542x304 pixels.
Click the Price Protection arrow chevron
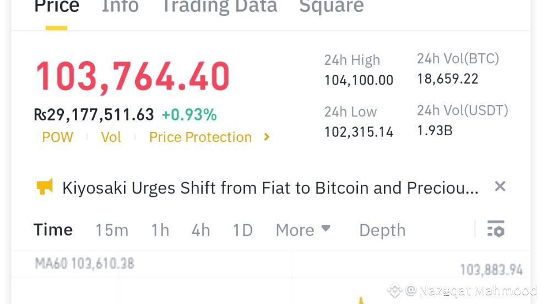coord(267,137)
